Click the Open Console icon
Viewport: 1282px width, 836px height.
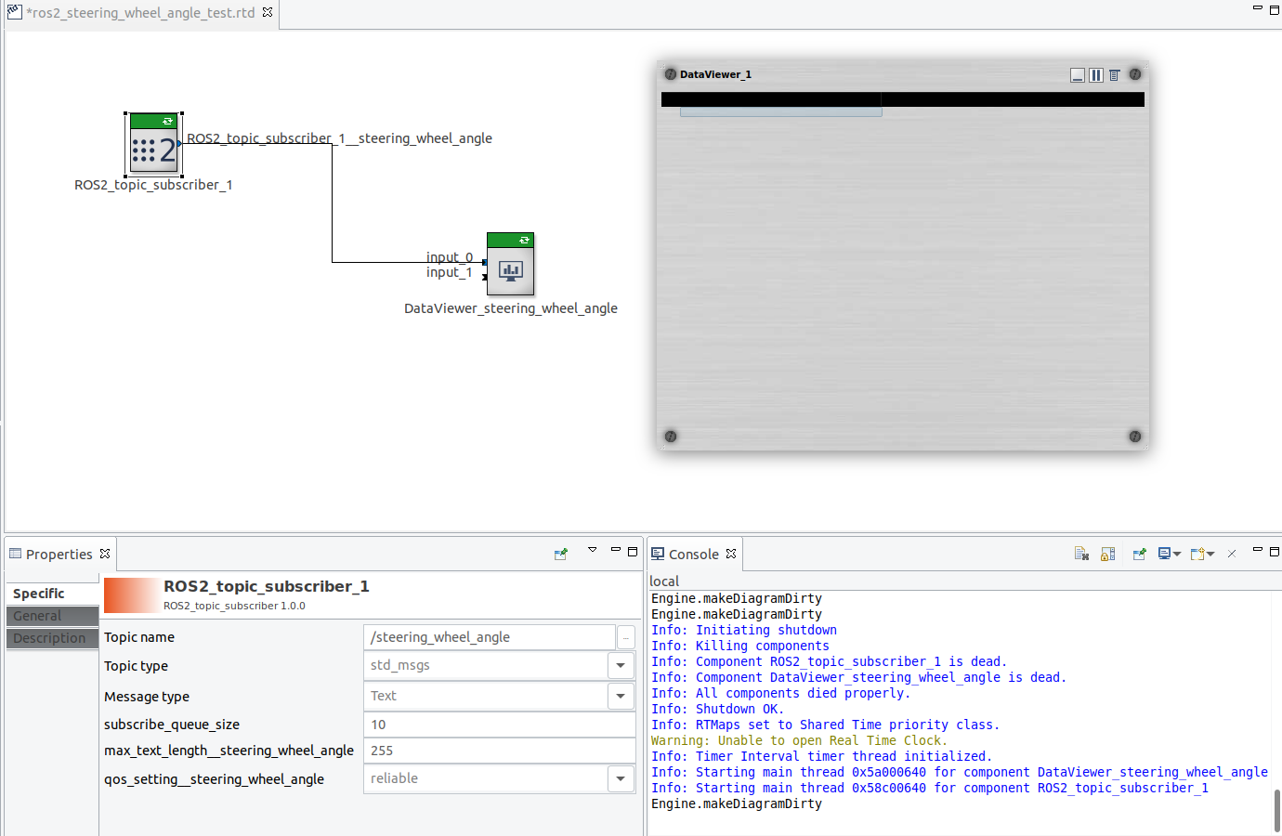point(1197,554)
